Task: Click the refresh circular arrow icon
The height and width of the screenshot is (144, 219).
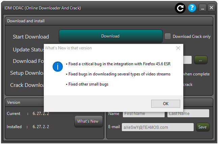Action: [180, 8]
